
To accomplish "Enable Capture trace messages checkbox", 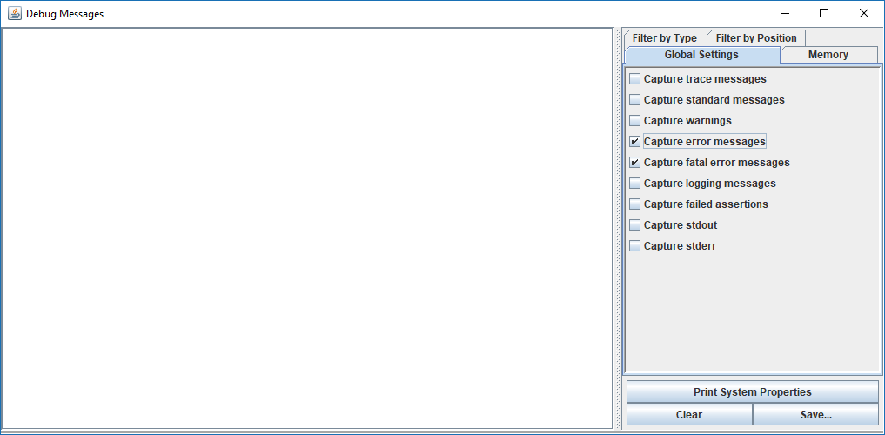I will (x=635, y=79).
